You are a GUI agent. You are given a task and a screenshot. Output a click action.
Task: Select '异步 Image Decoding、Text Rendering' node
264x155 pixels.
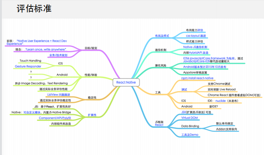coord(41,83)
